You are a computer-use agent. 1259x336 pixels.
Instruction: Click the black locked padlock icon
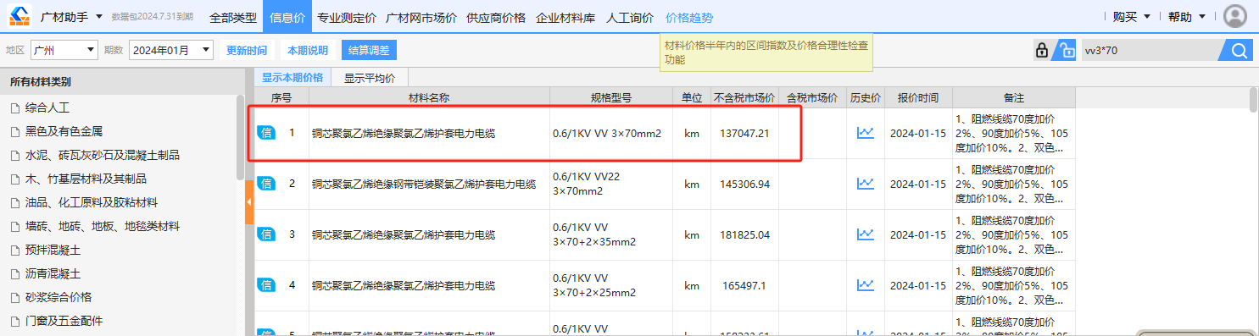click(1041, 51)
